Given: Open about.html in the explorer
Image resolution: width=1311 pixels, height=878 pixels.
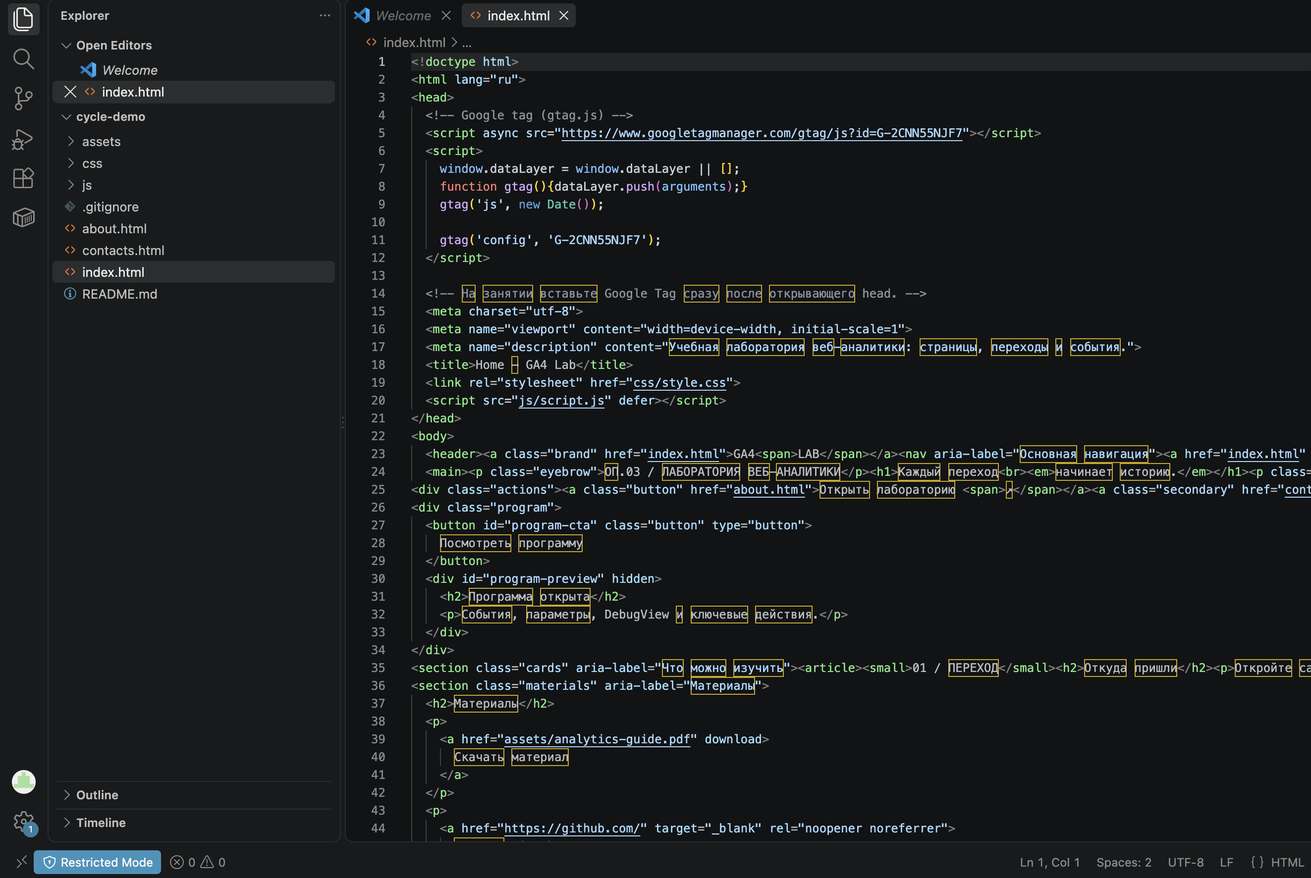Looking at the screenshot, I should click(x=194, y=228).
